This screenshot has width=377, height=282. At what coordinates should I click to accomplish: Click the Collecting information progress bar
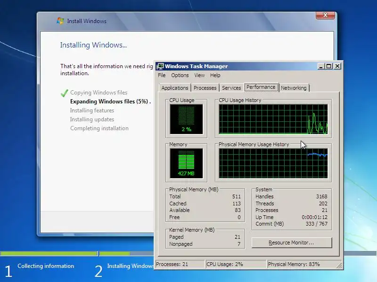(49, 253)
